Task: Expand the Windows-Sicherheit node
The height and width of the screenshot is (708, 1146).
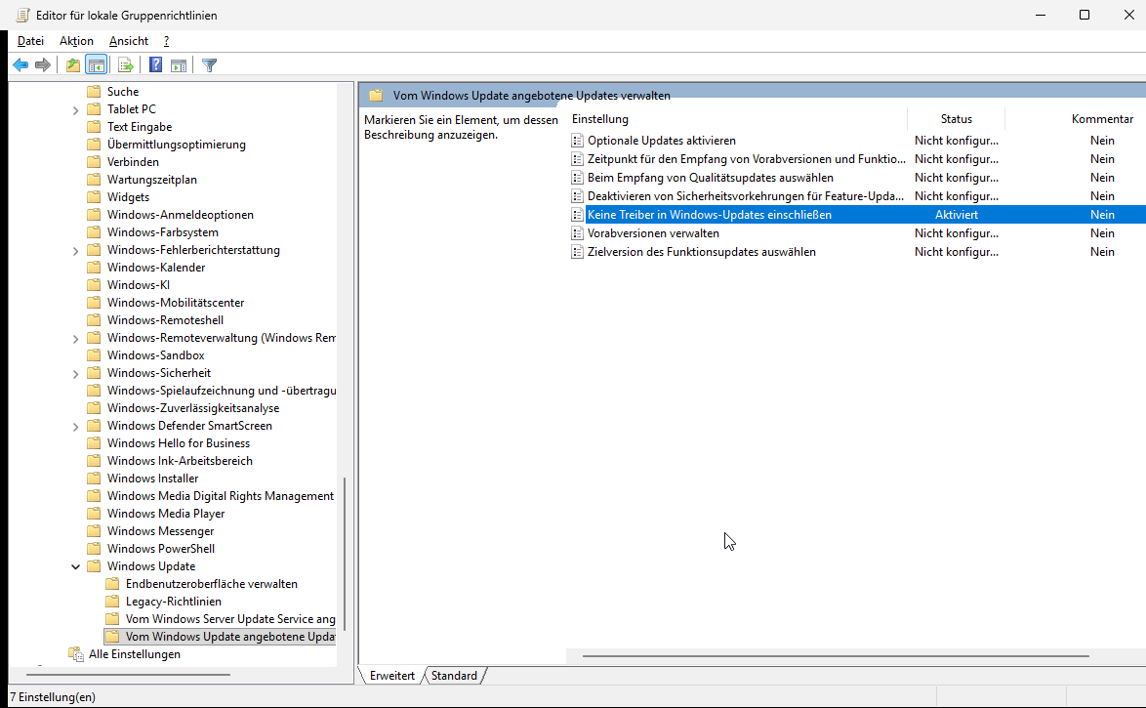Action: [x=75, y=373]
